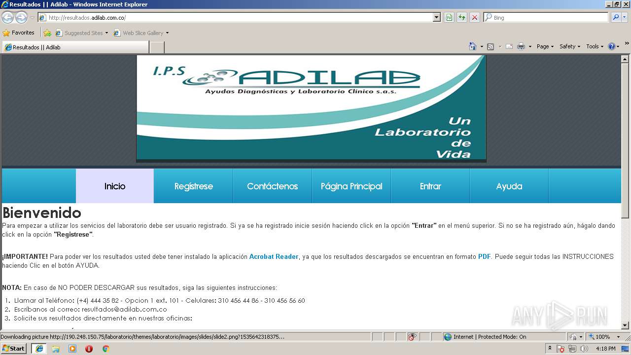The width and height of the screenshot is (631, 355).
Task: Follow the Acrobat Reader link
Action: click(x=274, y=256)
